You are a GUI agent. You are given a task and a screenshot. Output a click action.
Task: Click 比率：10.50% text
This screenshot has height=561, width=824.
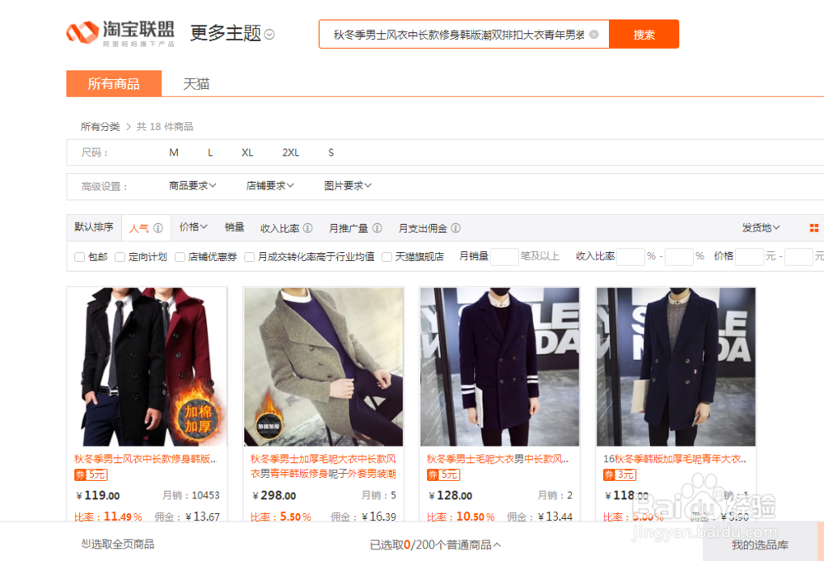tap(461, 517)
